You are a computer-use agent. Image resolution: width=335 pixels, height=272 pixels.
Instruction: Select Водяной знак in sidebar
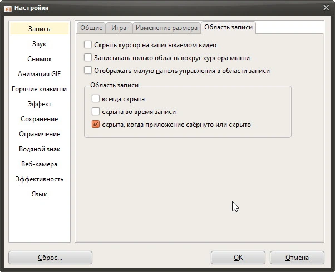40,149
